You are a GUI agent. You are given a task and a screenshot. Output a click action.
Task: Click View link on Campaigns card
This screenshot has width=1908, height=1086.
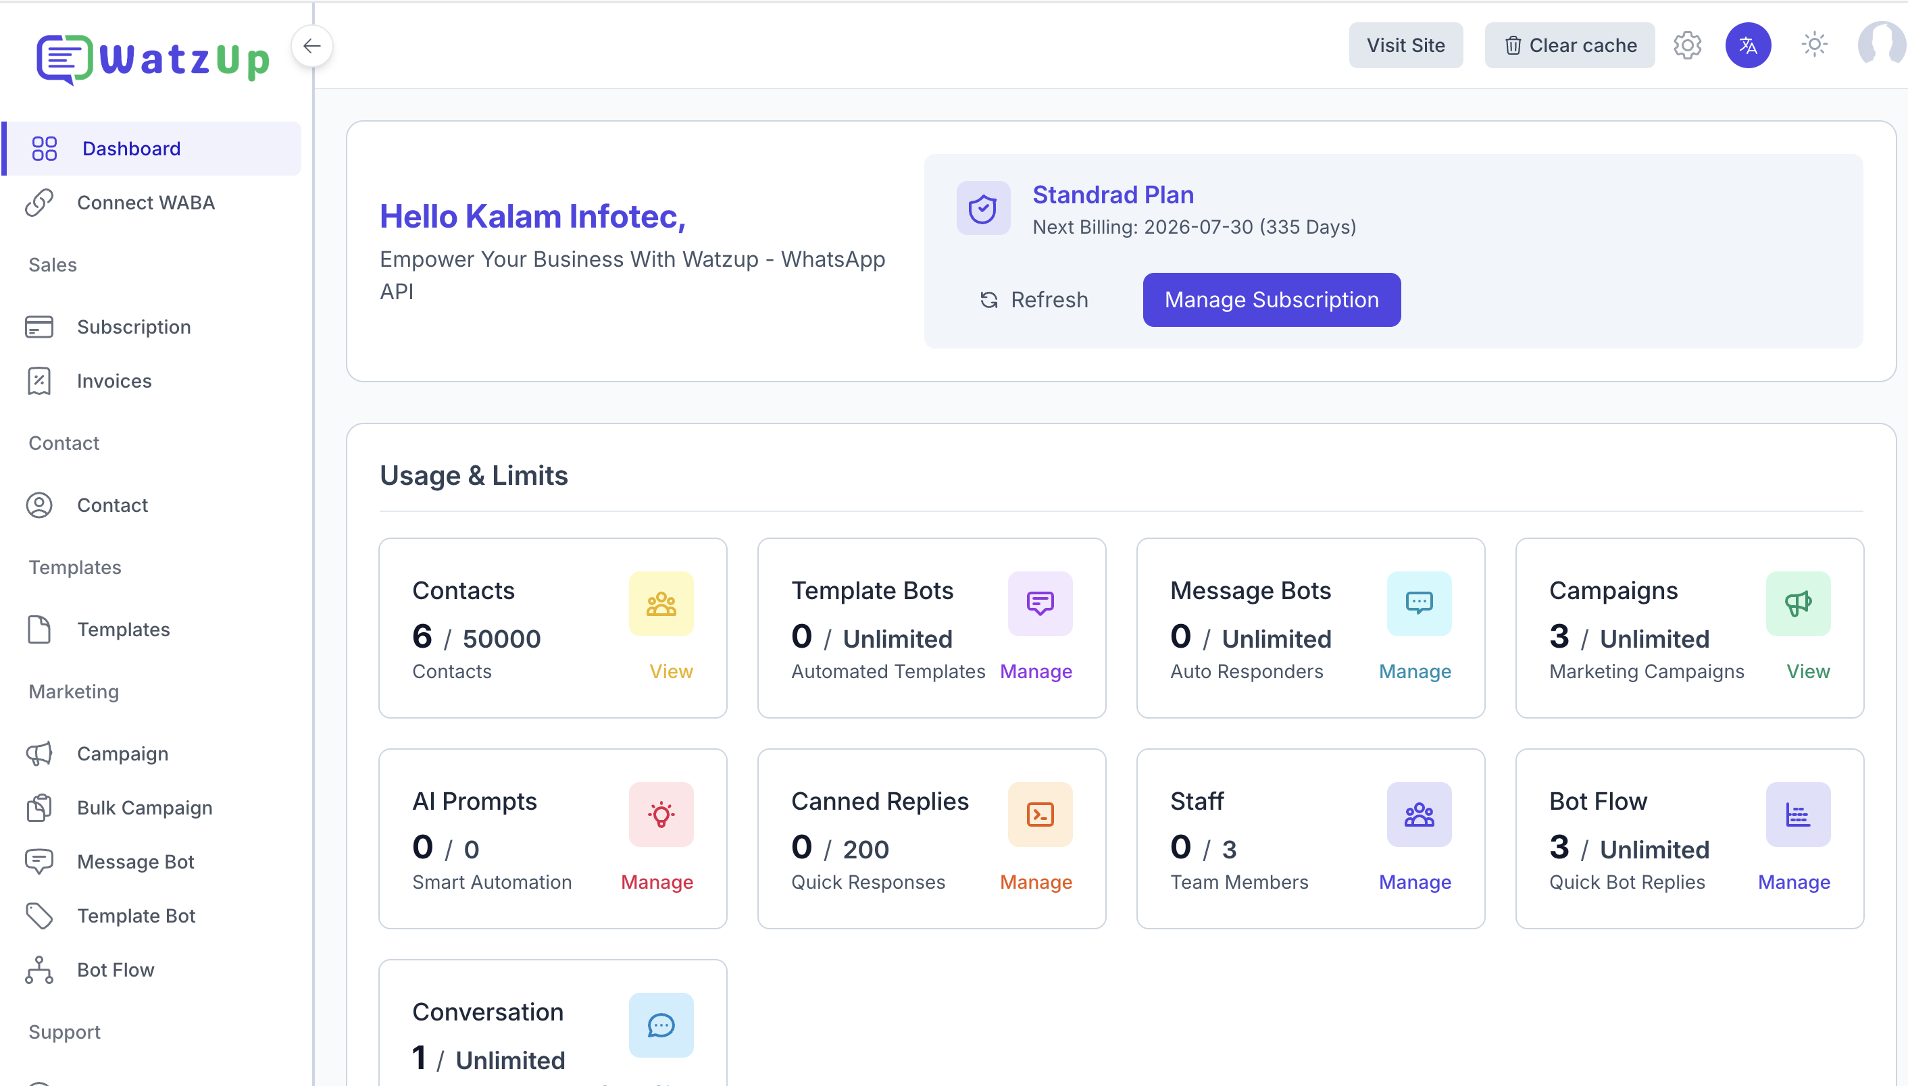point(1808,671)
